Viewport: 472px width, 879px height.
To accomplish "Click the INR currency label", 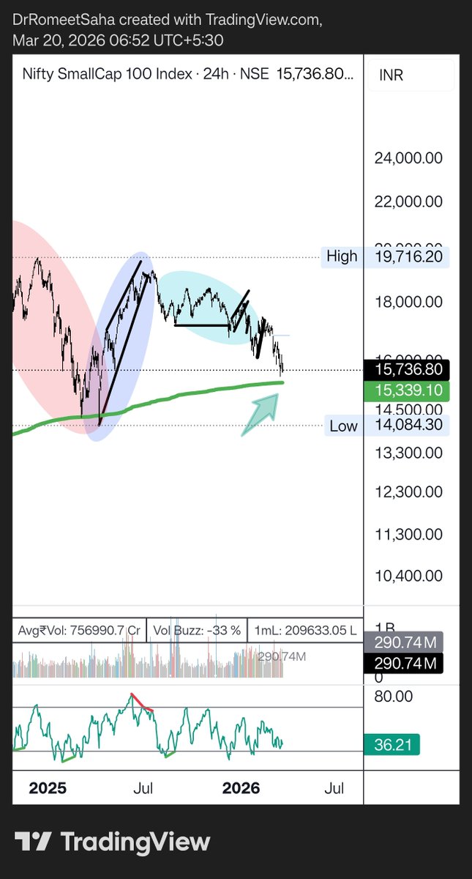I will [392, 75].
